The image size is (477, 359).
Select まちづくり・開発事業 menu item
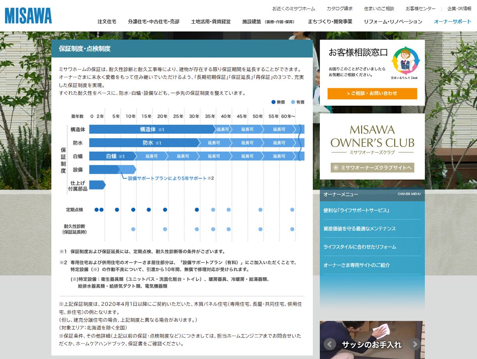(330, 22)
